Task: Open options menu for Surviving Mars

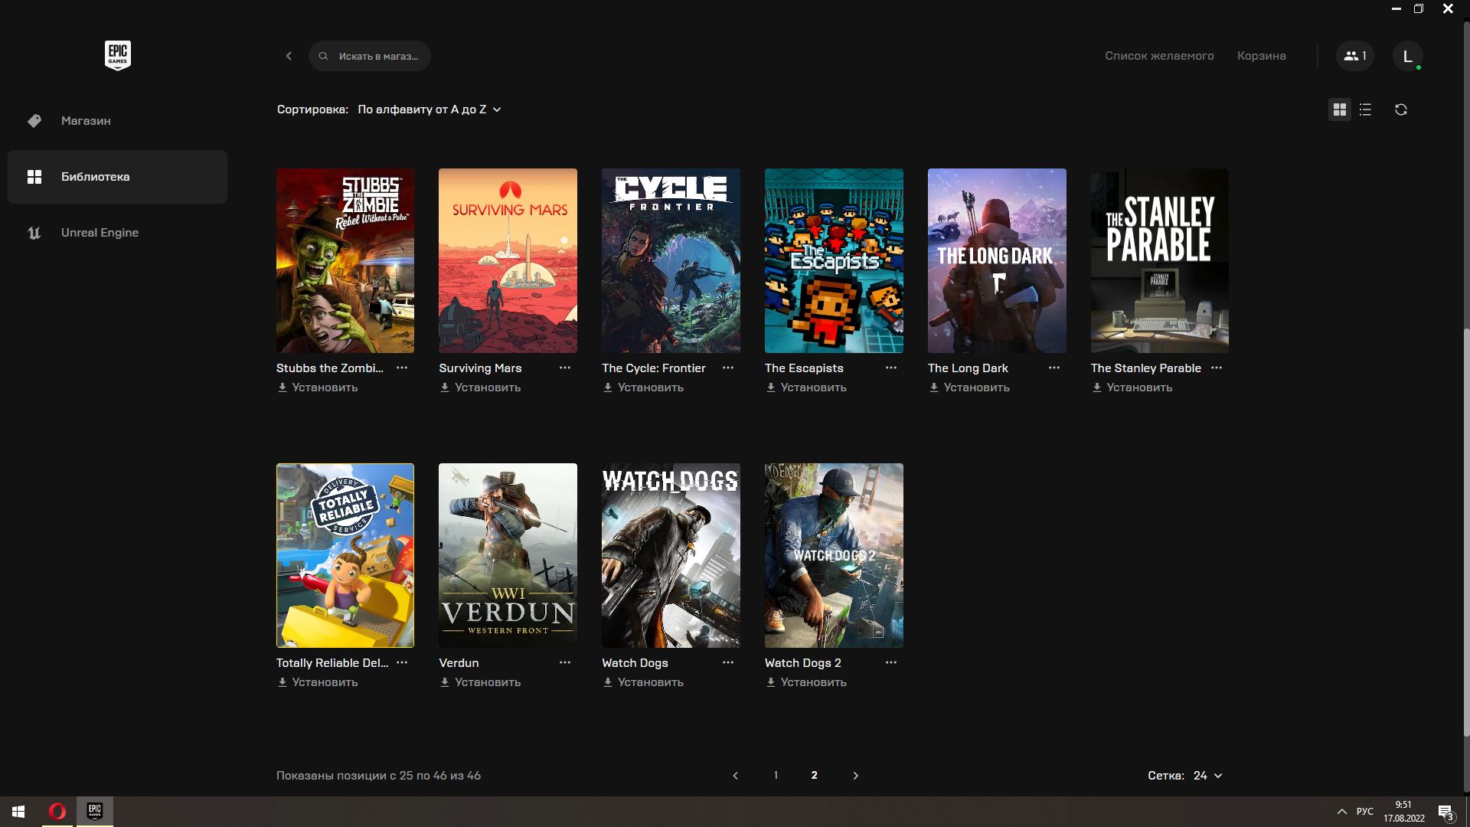Action: pyautogui.click(x=565, y=368)
